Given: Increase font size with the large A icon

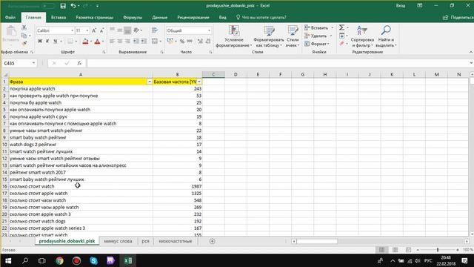Looking at the screenshot, I should click(x=94, y=30).
